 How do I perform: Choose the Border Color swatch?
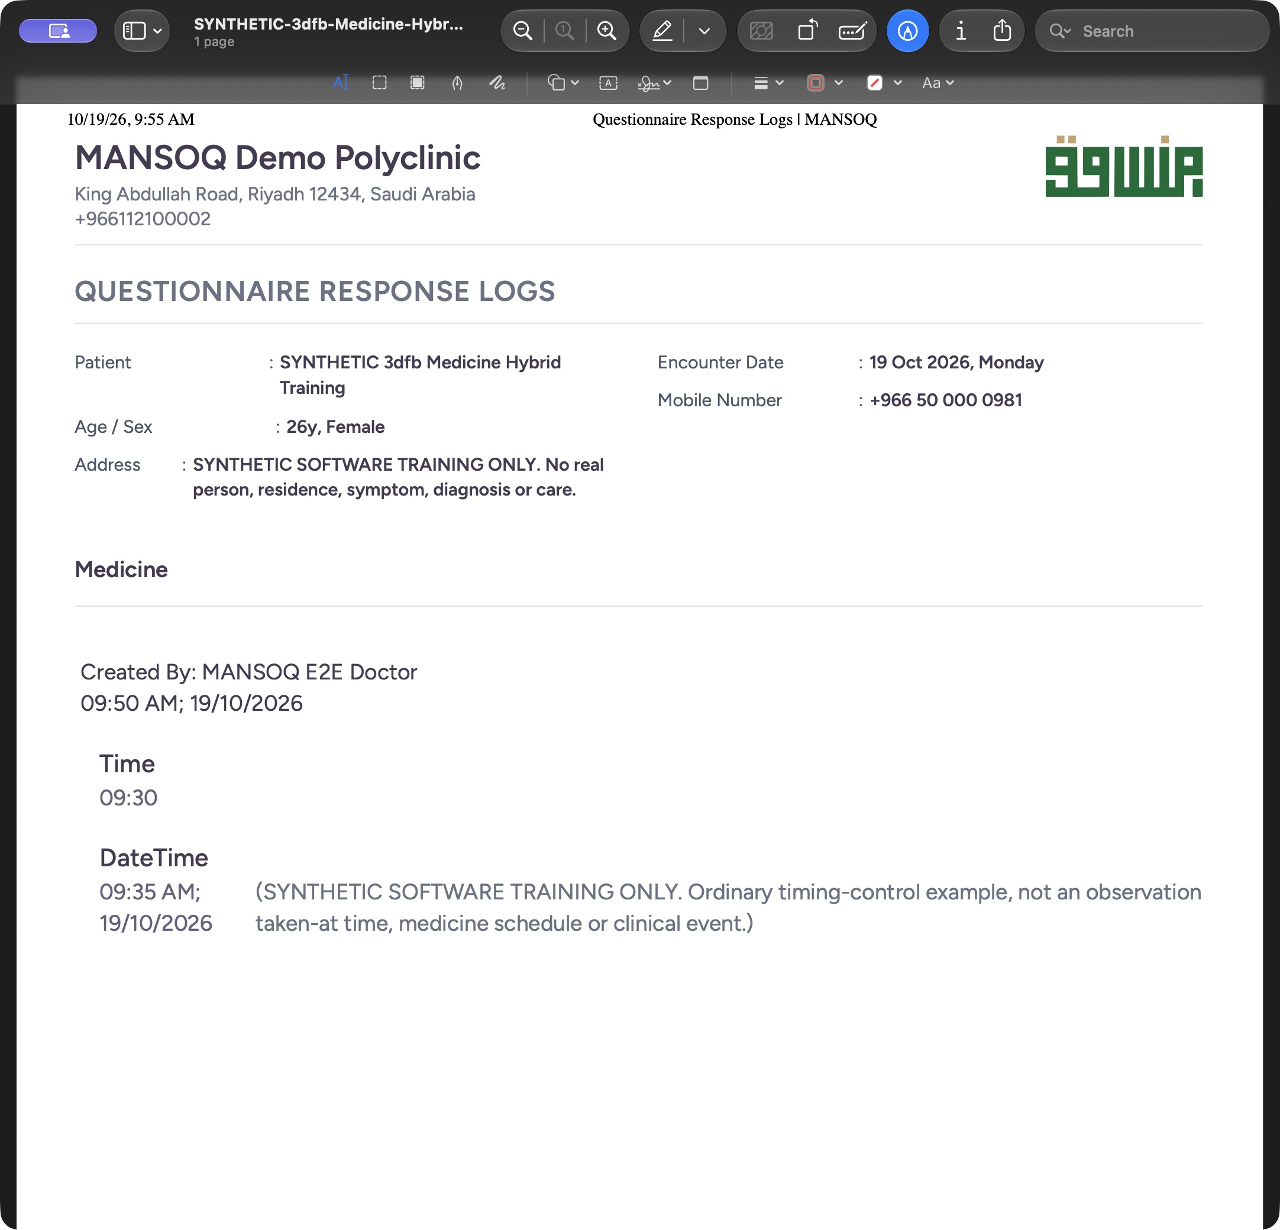point(815,83)
